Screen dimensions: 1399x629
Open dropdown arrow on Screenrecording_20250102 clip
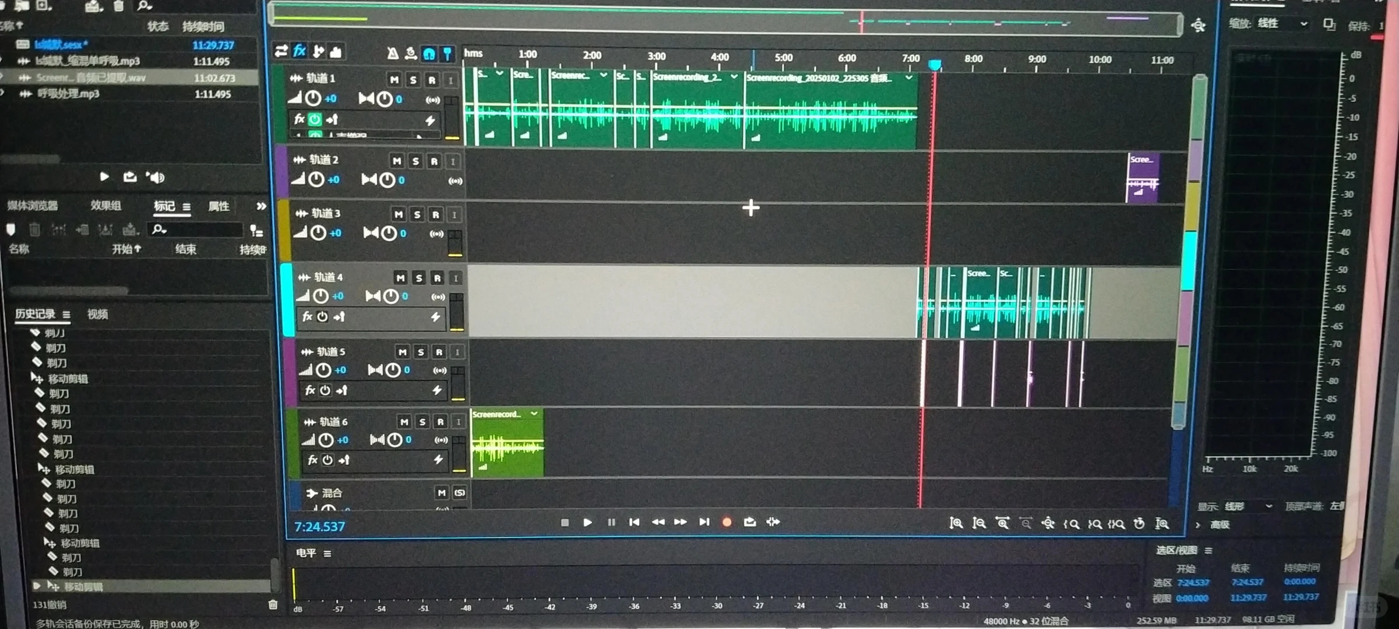[909, 77]
